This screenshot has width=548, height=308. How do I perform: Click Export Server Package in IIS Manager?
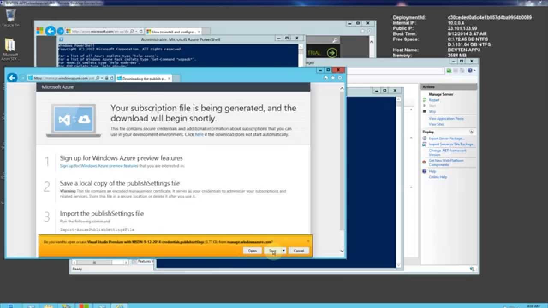coord(446,139)
